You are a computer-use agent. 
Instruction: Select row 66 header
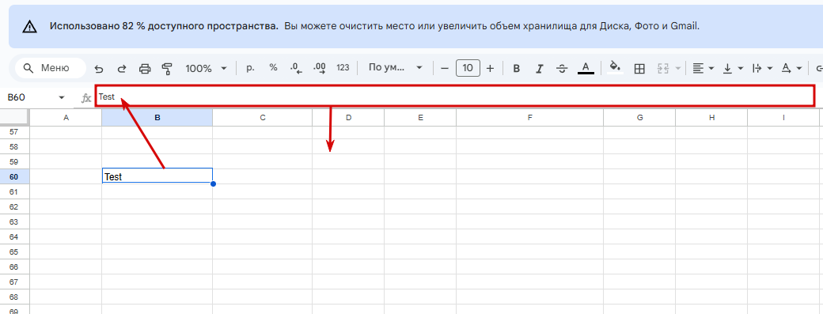14,267
